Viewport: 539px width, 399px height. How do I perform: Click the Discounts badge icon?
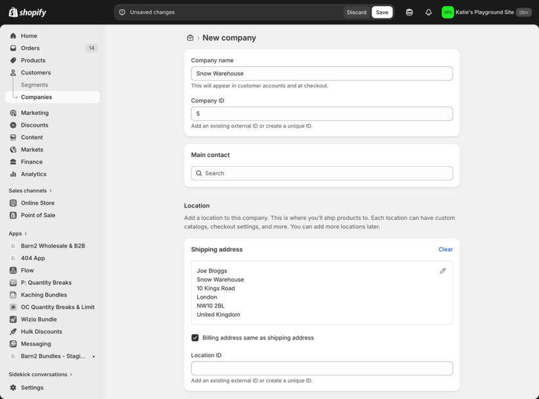click(x=13, y=125)
